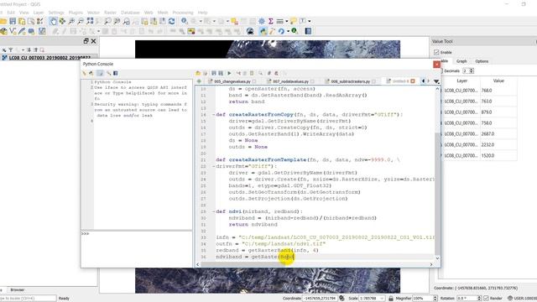Open the Layer menu
Image resolution: width=537 pixels, height=302 pixels.
[x=39, y=13]
